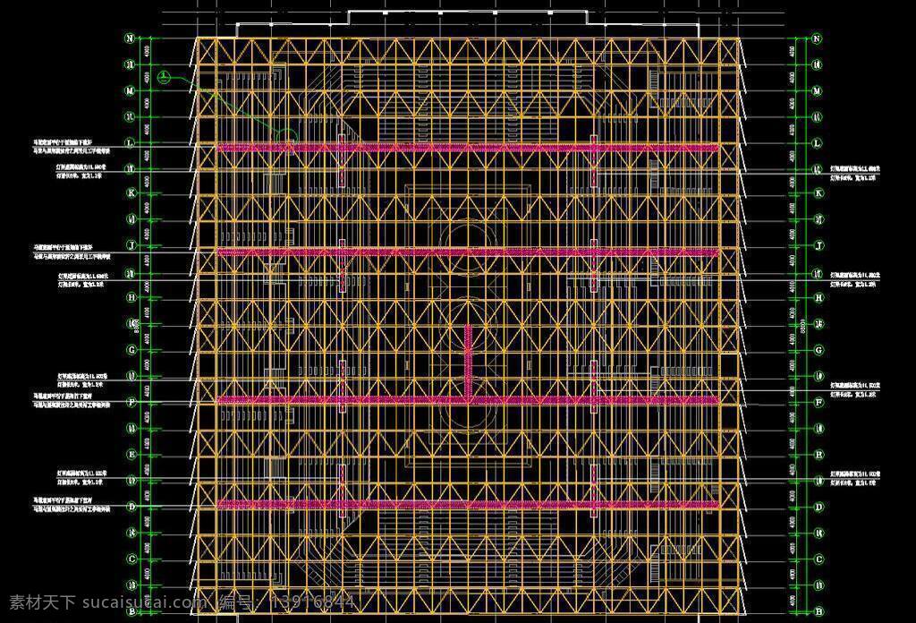The height and width of the screenshot is (623, 916).
Task: Select axis bubble M on the right side
Action: coord(817,90)
